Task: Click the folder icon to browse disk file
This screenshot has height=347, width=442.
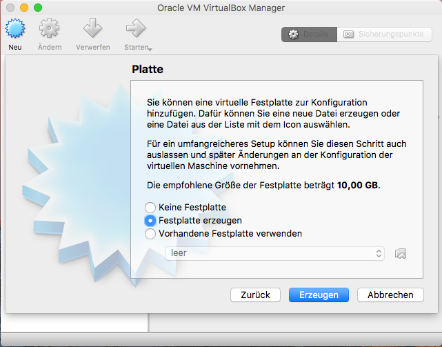Action: point(401,253)
